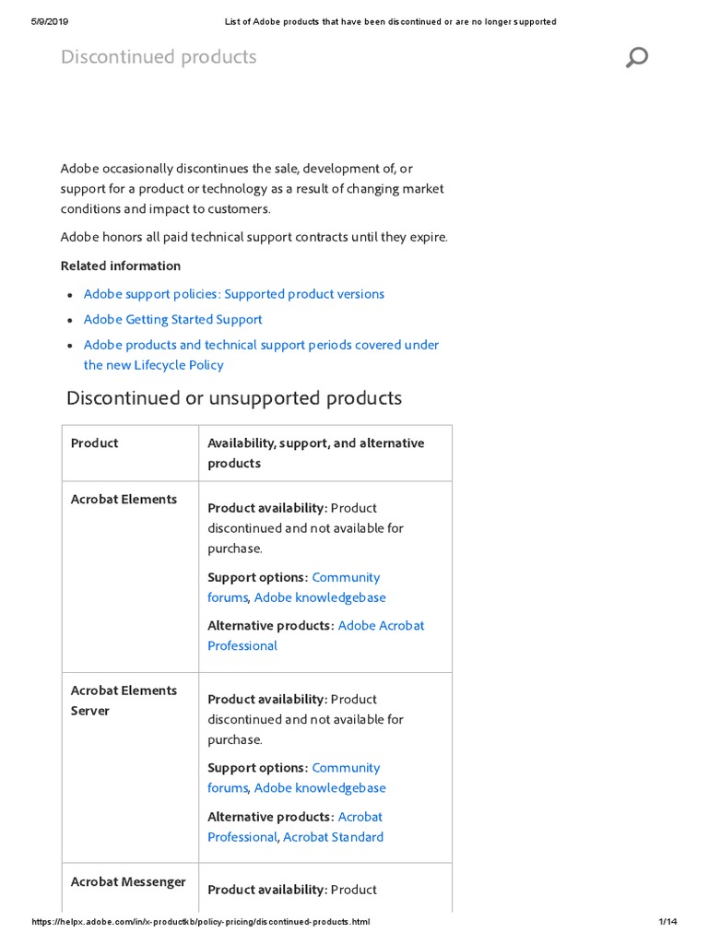The height and width of the screenshot is (944, 708).
Task: Open 'Adobe support policies: Supported product versions' link
Action: [234, 294]
